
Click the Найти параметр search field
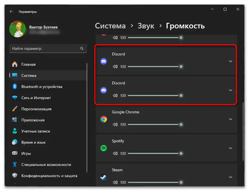(45, 48)
